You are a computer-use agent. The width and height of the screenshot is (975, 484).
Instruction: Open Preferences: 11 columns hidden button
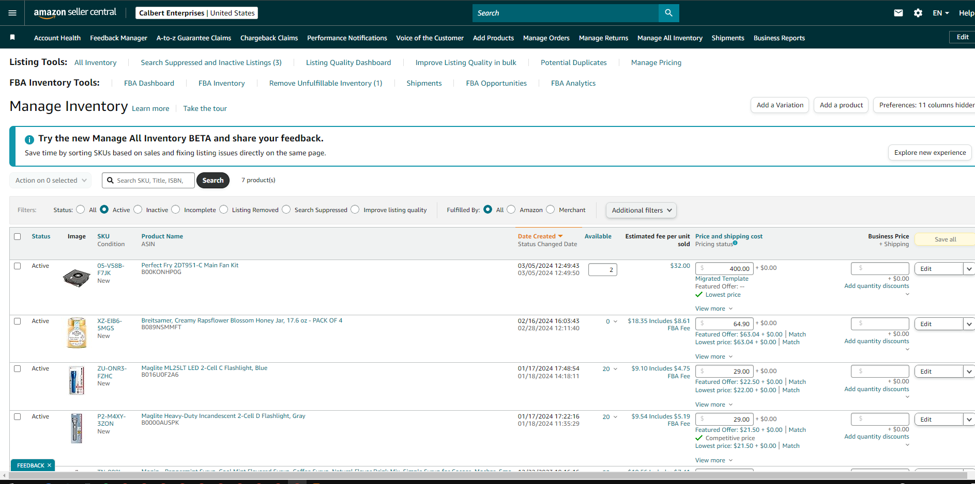tap(925, 105)
